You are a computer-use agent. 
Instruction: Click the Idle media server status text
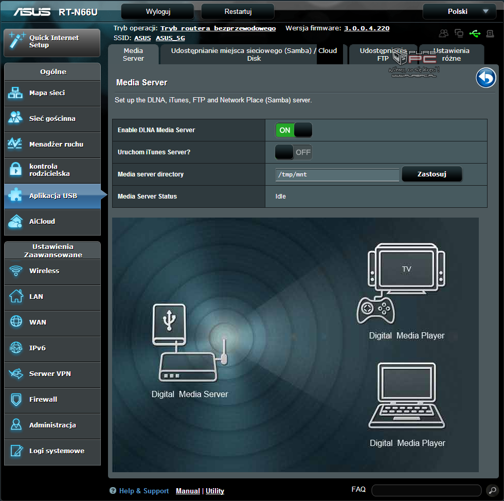(x=280, y=196)
